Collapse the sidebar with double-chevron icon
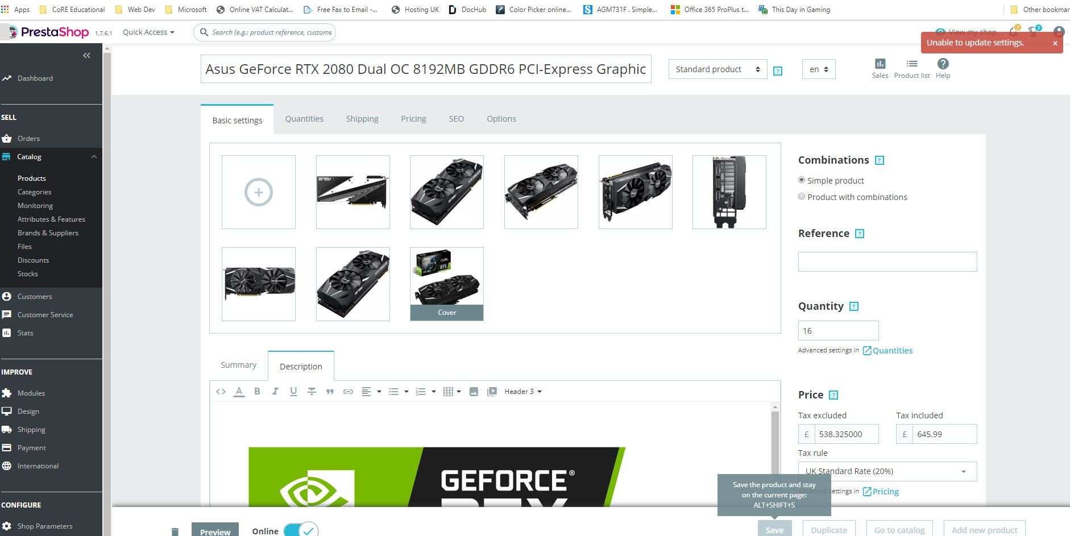Screen dimensions: 1070x536 click(86, 55)
